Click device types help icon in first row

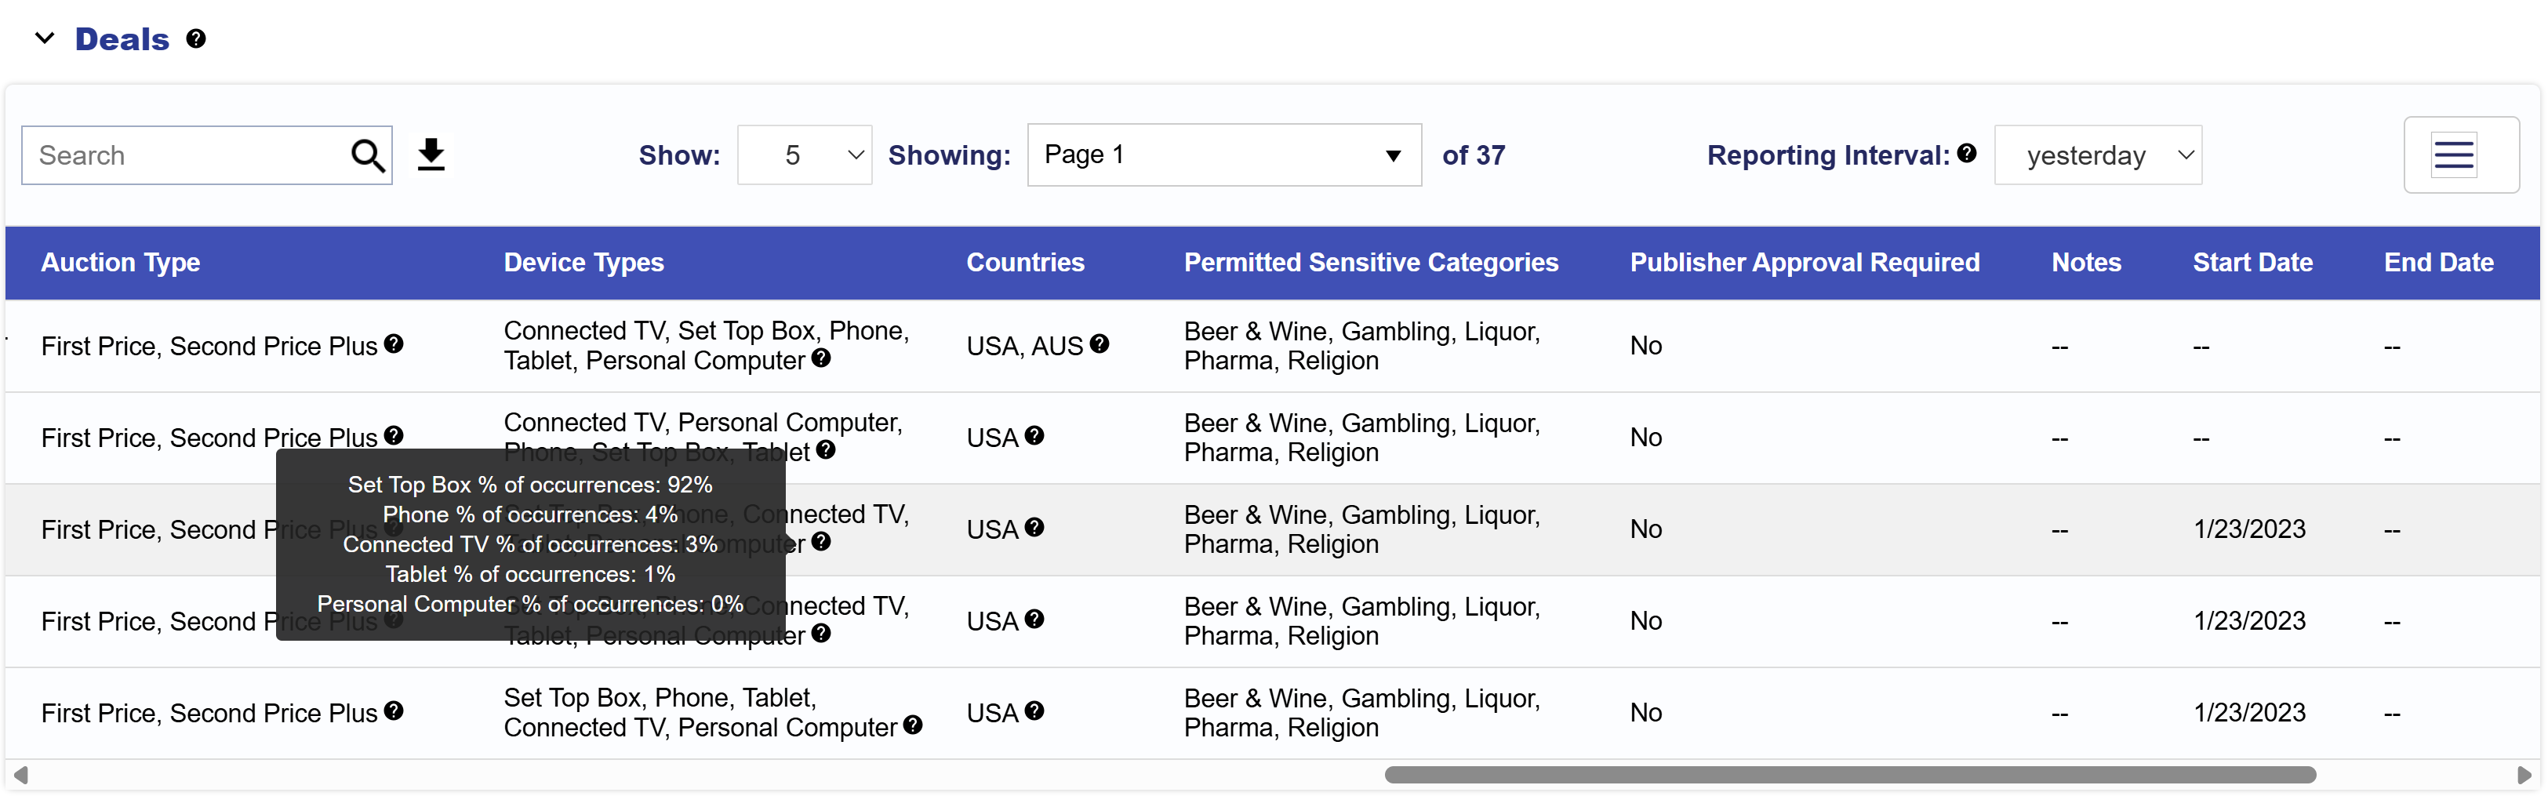(821, 358)
